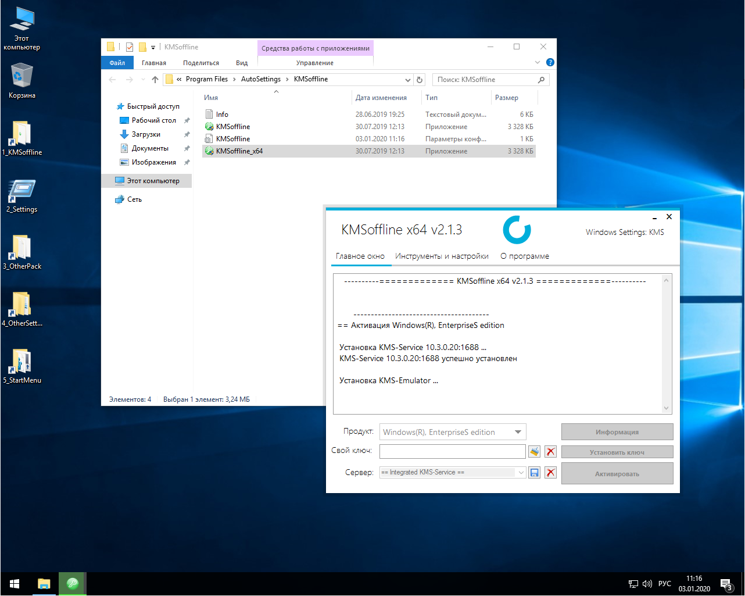The width and height of the screenshot is (745, 596).
Task: Click the taskbar clock showing 11:16
Action: point(694,584)
